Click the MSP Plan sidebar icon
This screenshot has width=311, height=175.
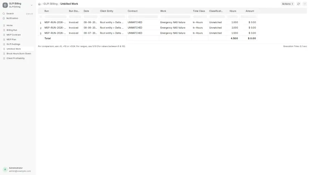pyautogui.click(x=4, y=39)
